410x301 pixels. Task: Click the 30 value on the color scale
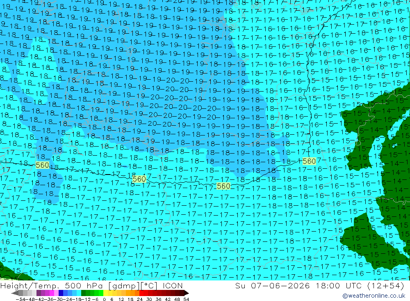coord(149,299)
